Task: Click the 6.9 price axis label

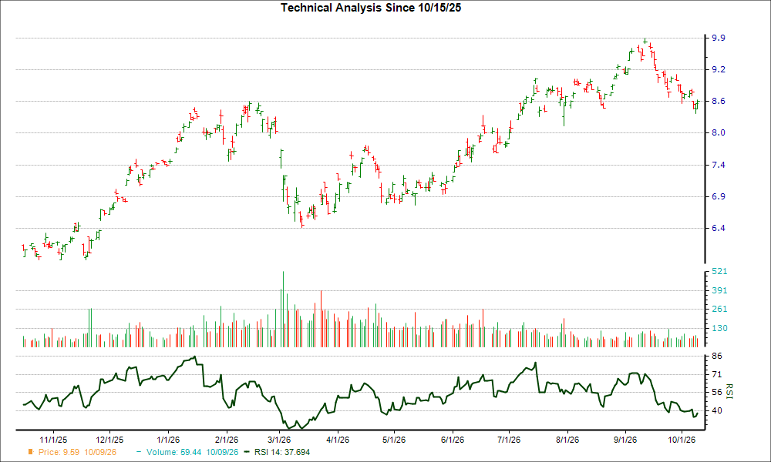Action: [x=719, y=196]
